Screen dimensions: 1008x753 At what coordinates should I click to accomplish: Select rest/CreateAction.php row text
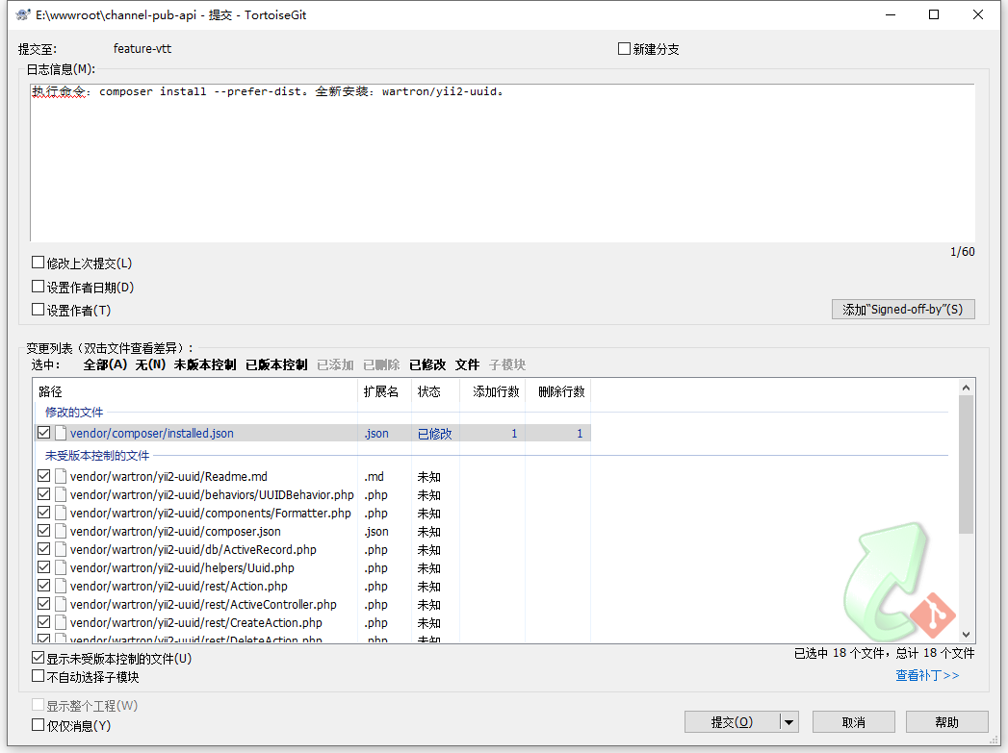pyautogui.click(x=196, y=622)
